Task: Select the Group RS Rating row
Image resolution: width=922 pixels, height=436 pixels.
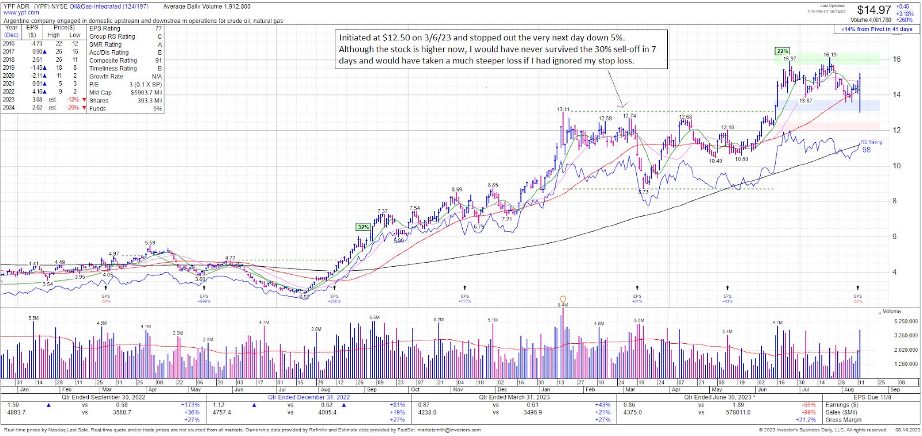Action: point(126,36)
